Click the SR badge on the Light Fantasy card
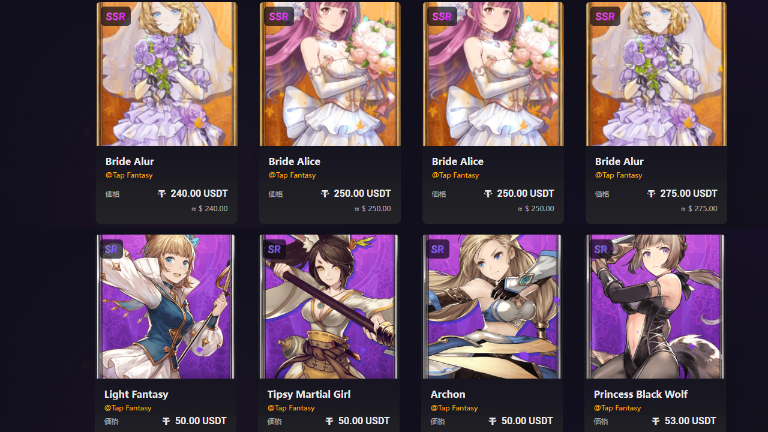 coord(111,249)
